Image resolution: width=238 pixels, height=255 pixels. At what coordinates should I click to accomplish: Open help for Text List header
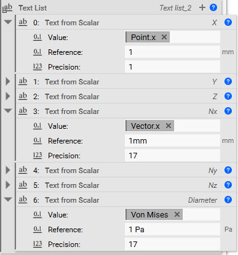(x=213, y=7)
